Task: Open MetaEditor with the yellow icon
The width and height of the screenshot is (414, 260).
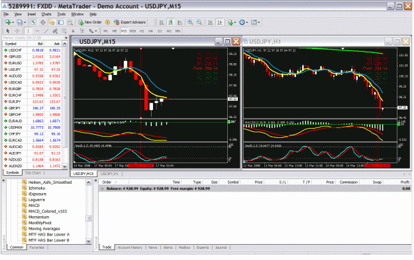Action: click(x=107, y=22)
